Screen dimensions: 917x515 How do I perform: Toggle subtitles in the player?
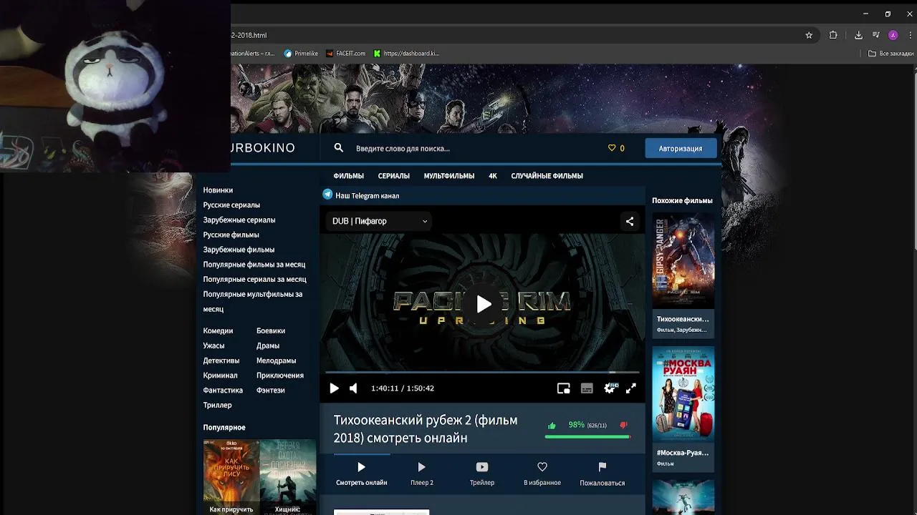point(587,388)
